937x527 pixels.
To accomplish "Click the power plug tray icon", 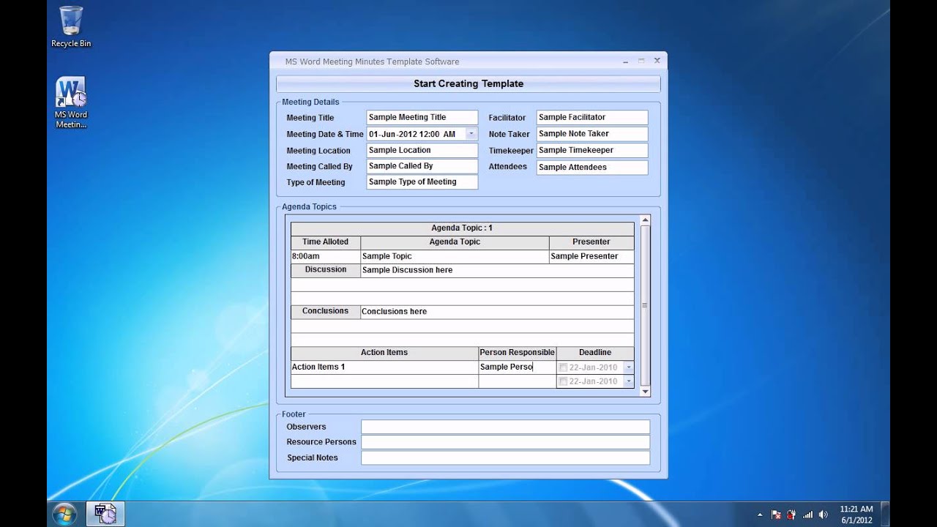I will click(x=791, y=515).
